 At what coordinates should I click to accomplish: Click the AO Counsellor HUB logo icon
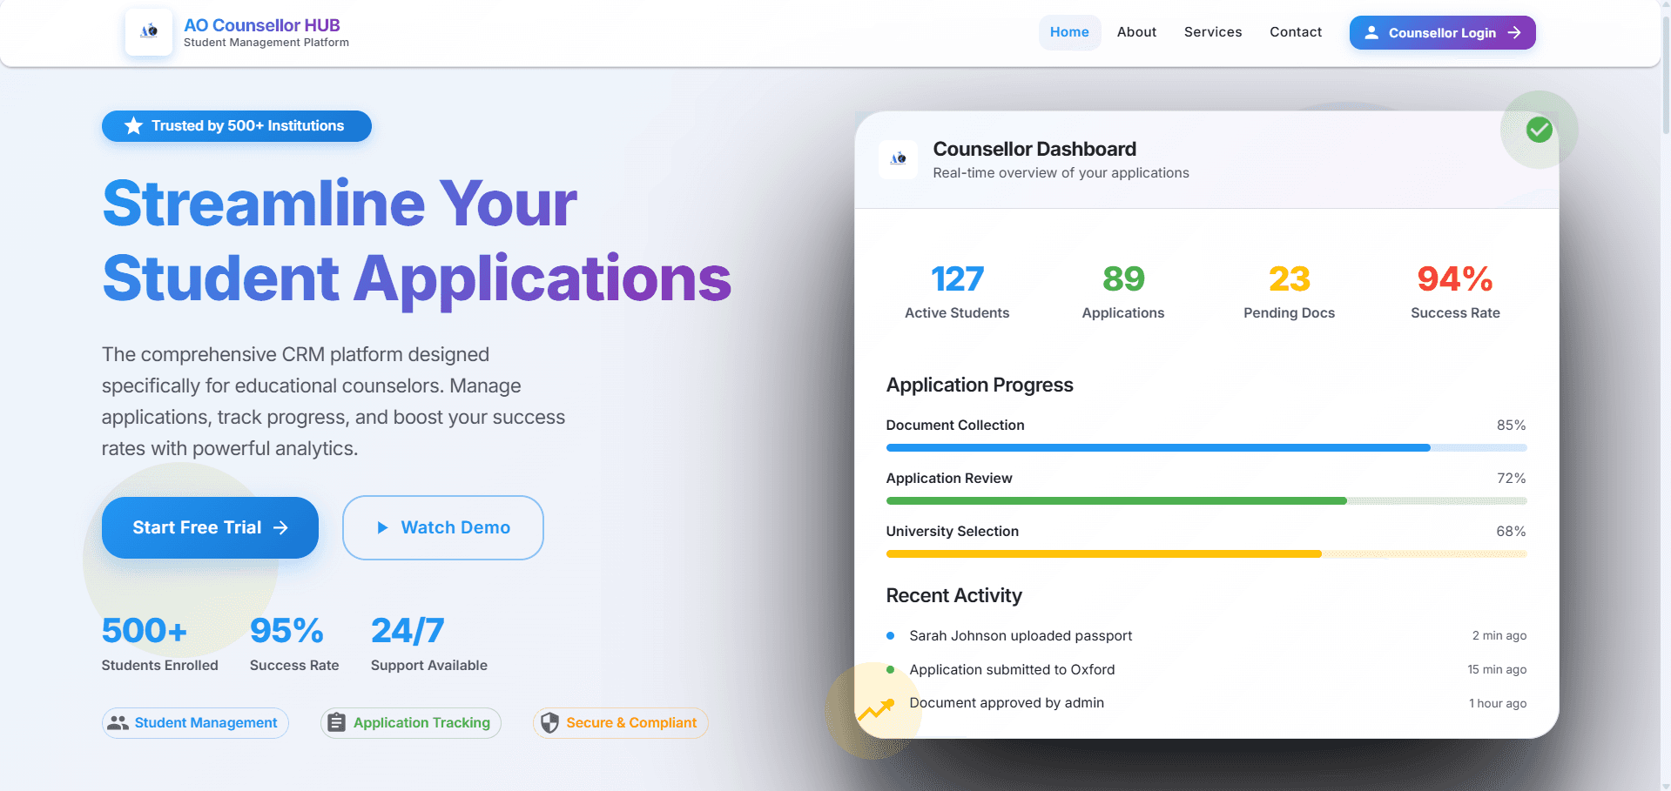point(149,32)
